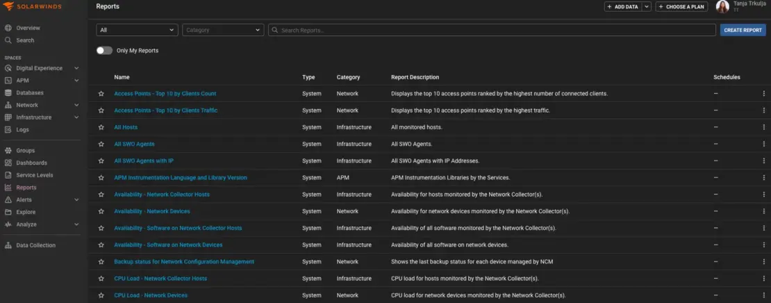Open options for All SWO Agents with IP row

pos(763,161)
